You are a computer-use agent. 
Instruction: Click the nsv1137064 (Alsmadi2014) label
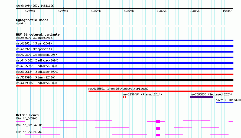(x=142, y=94)
